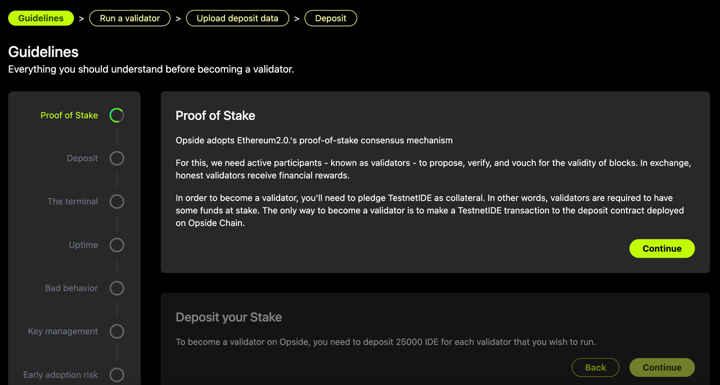720x385 pixels.
Task: Click the Uptime step circle
Action: (x=116, y=245)
